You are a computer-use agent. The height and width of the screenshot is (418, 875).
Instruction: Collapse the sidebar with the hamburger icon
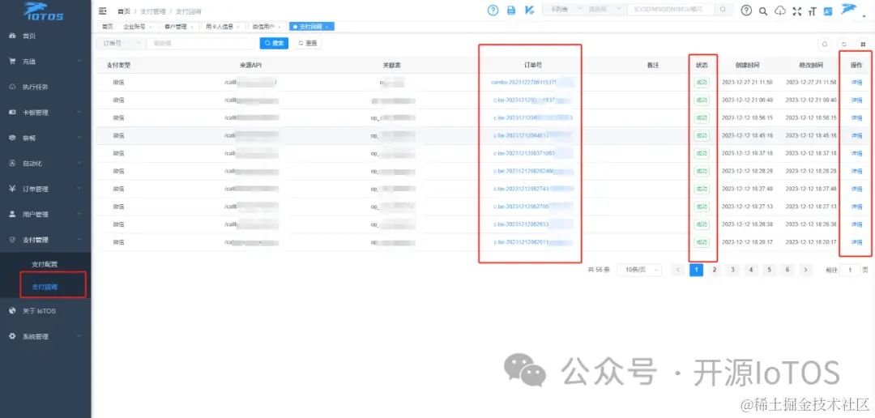point(102,11)
